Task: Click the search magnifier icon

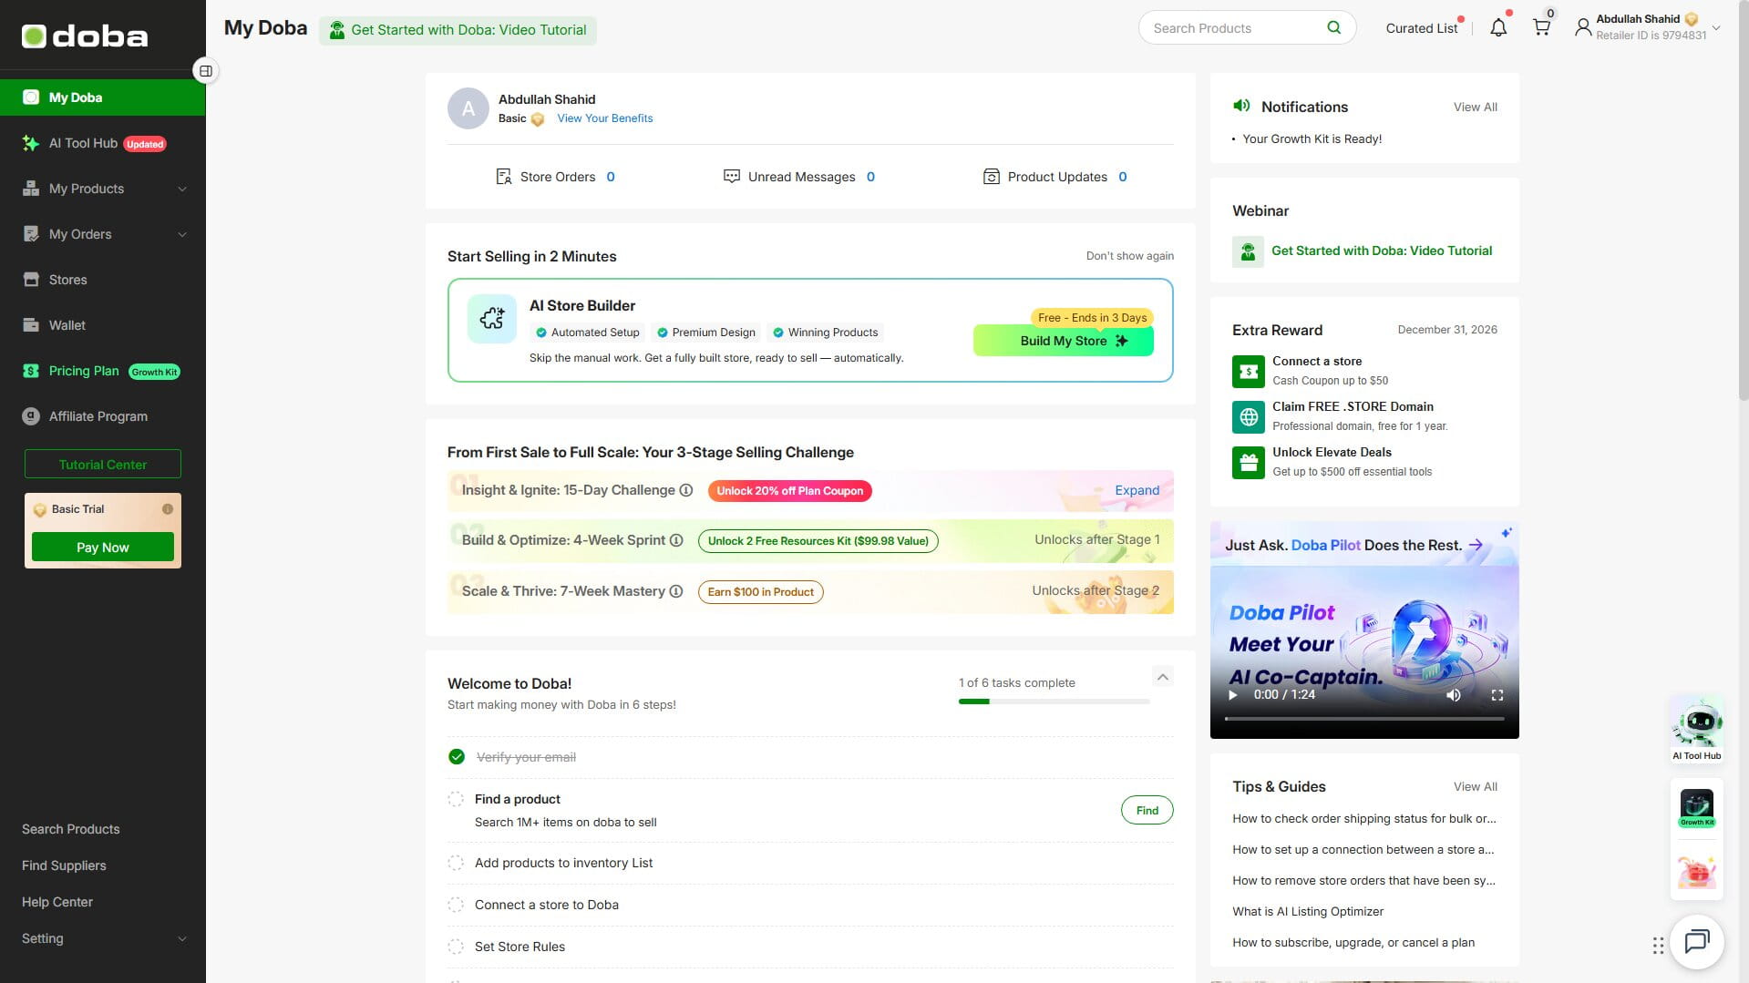Action: [x=1333, y=27]
